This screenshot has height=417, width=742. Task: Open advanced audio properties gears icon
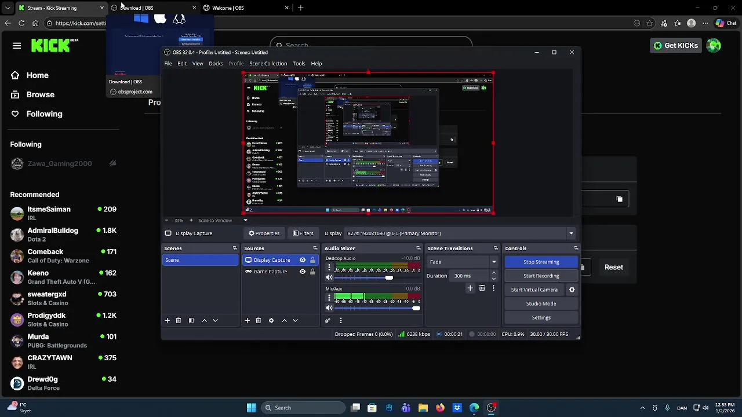[x=328, y=320]
